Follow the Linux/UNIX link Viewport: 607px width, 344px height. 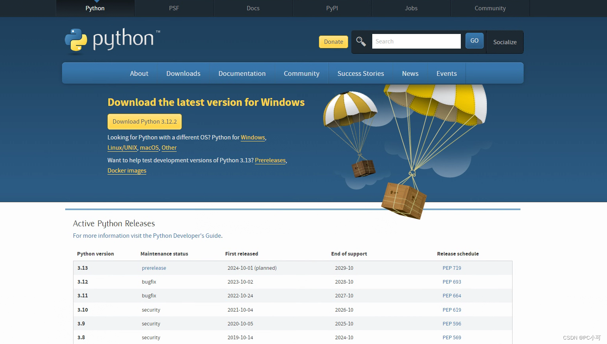pyautogui.click(x=122, y=148)
